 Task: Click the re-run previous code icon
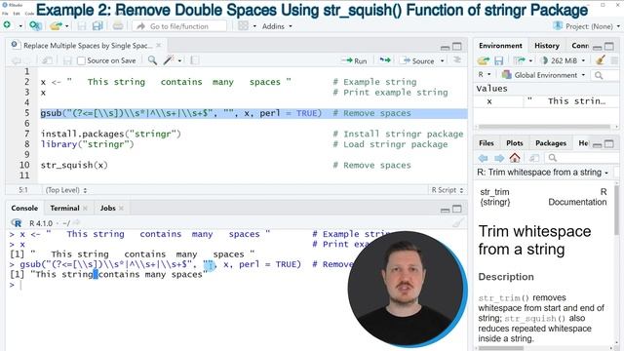[x=385, y=60]
